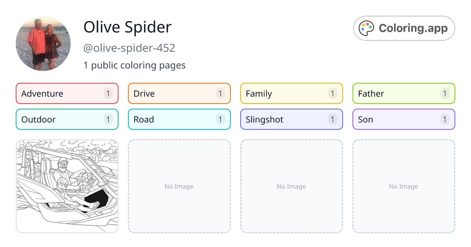
Task: Click the first No Image placeholder slot
Action: point(179,186)
